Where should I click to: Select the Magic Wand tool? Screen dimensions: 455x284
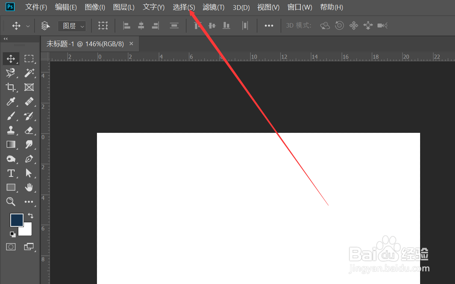(29, 73)
